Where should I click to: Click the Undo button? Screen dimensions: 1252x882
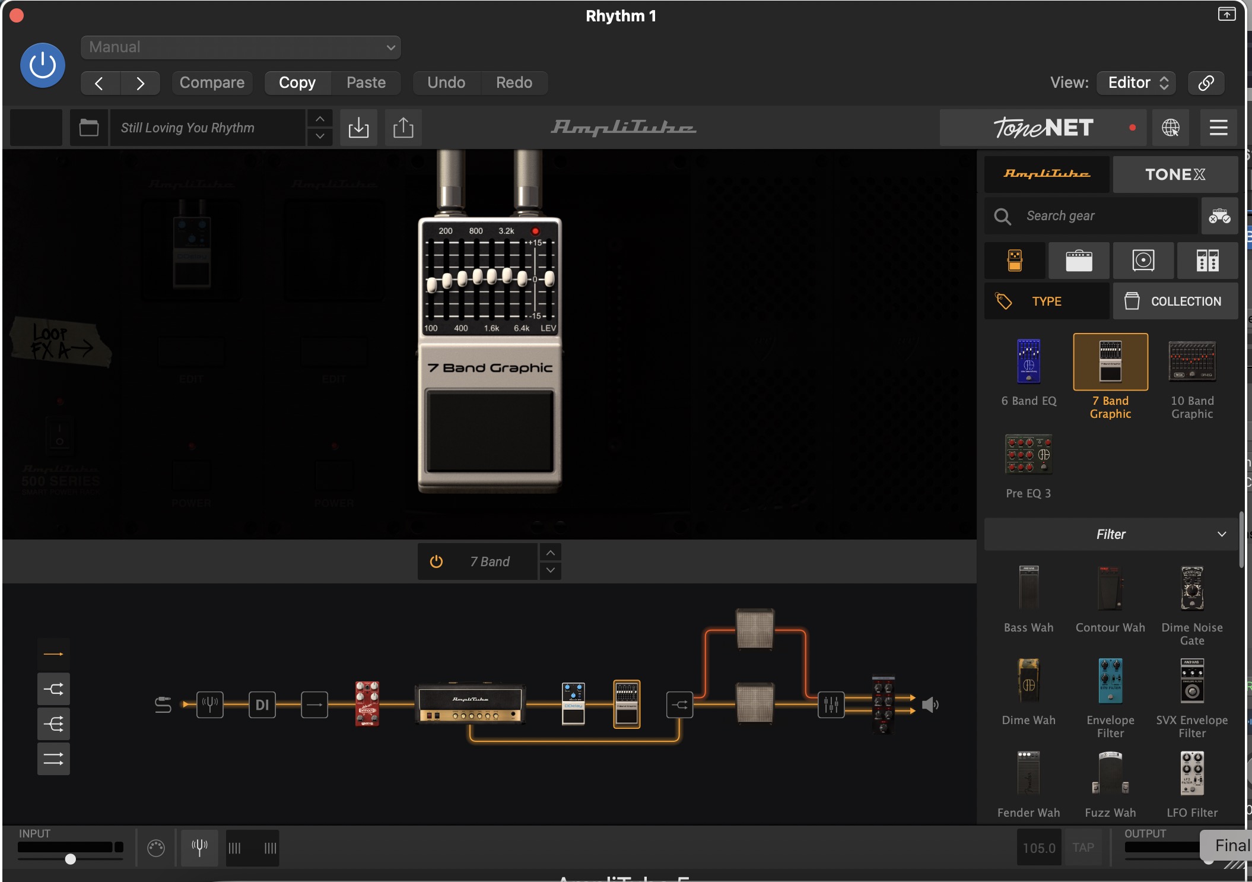click(446, 83)
